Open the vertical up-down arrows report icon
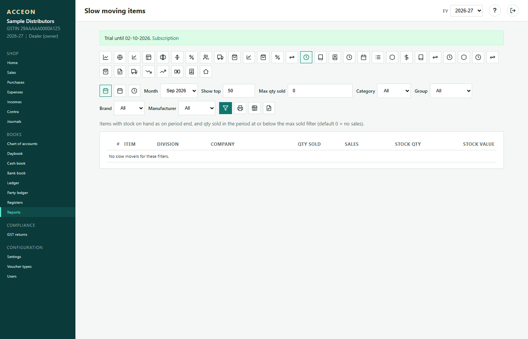 [x=177, y=57]
